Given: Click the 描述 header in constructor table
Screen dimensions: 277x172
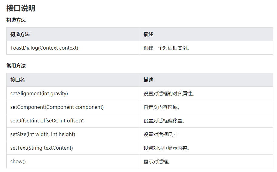Looking at the screenshot, I should [149, 34].
